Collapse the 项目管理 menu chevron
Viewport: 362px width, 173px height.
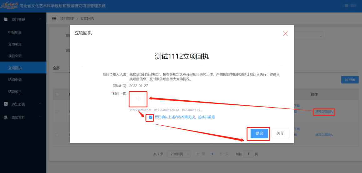[x=40, y=20]
